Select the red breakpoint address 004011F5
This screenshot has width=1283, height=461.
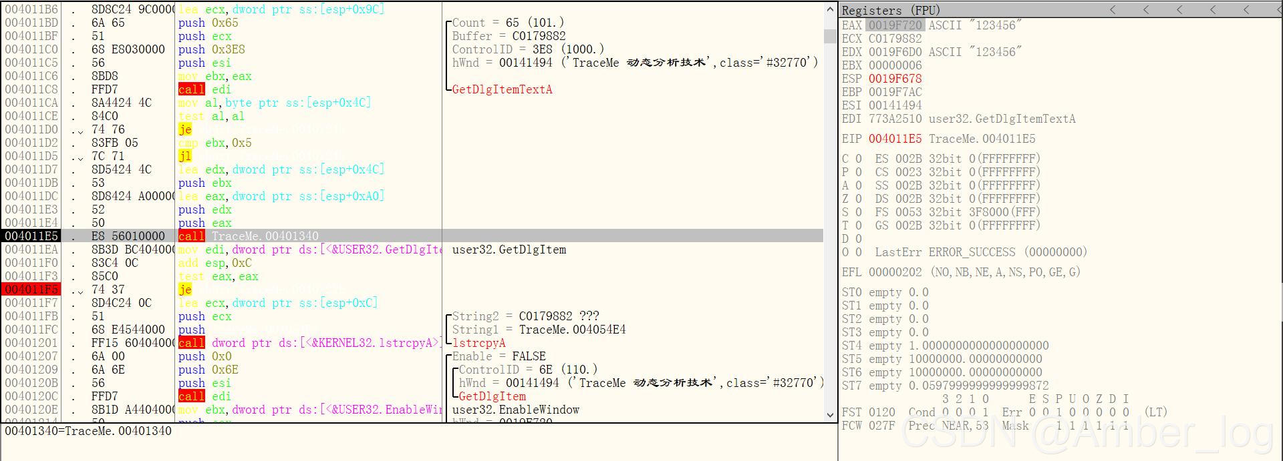31,290
